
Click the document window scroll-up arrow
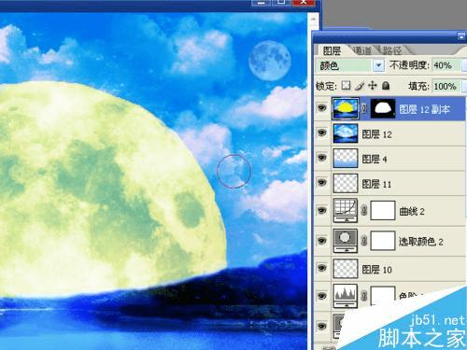(313, 19)
